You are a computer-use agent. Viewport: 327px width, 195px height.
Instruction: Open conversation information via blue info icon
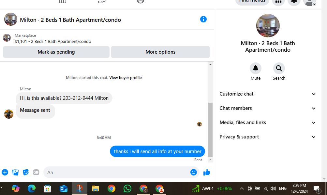203,19
